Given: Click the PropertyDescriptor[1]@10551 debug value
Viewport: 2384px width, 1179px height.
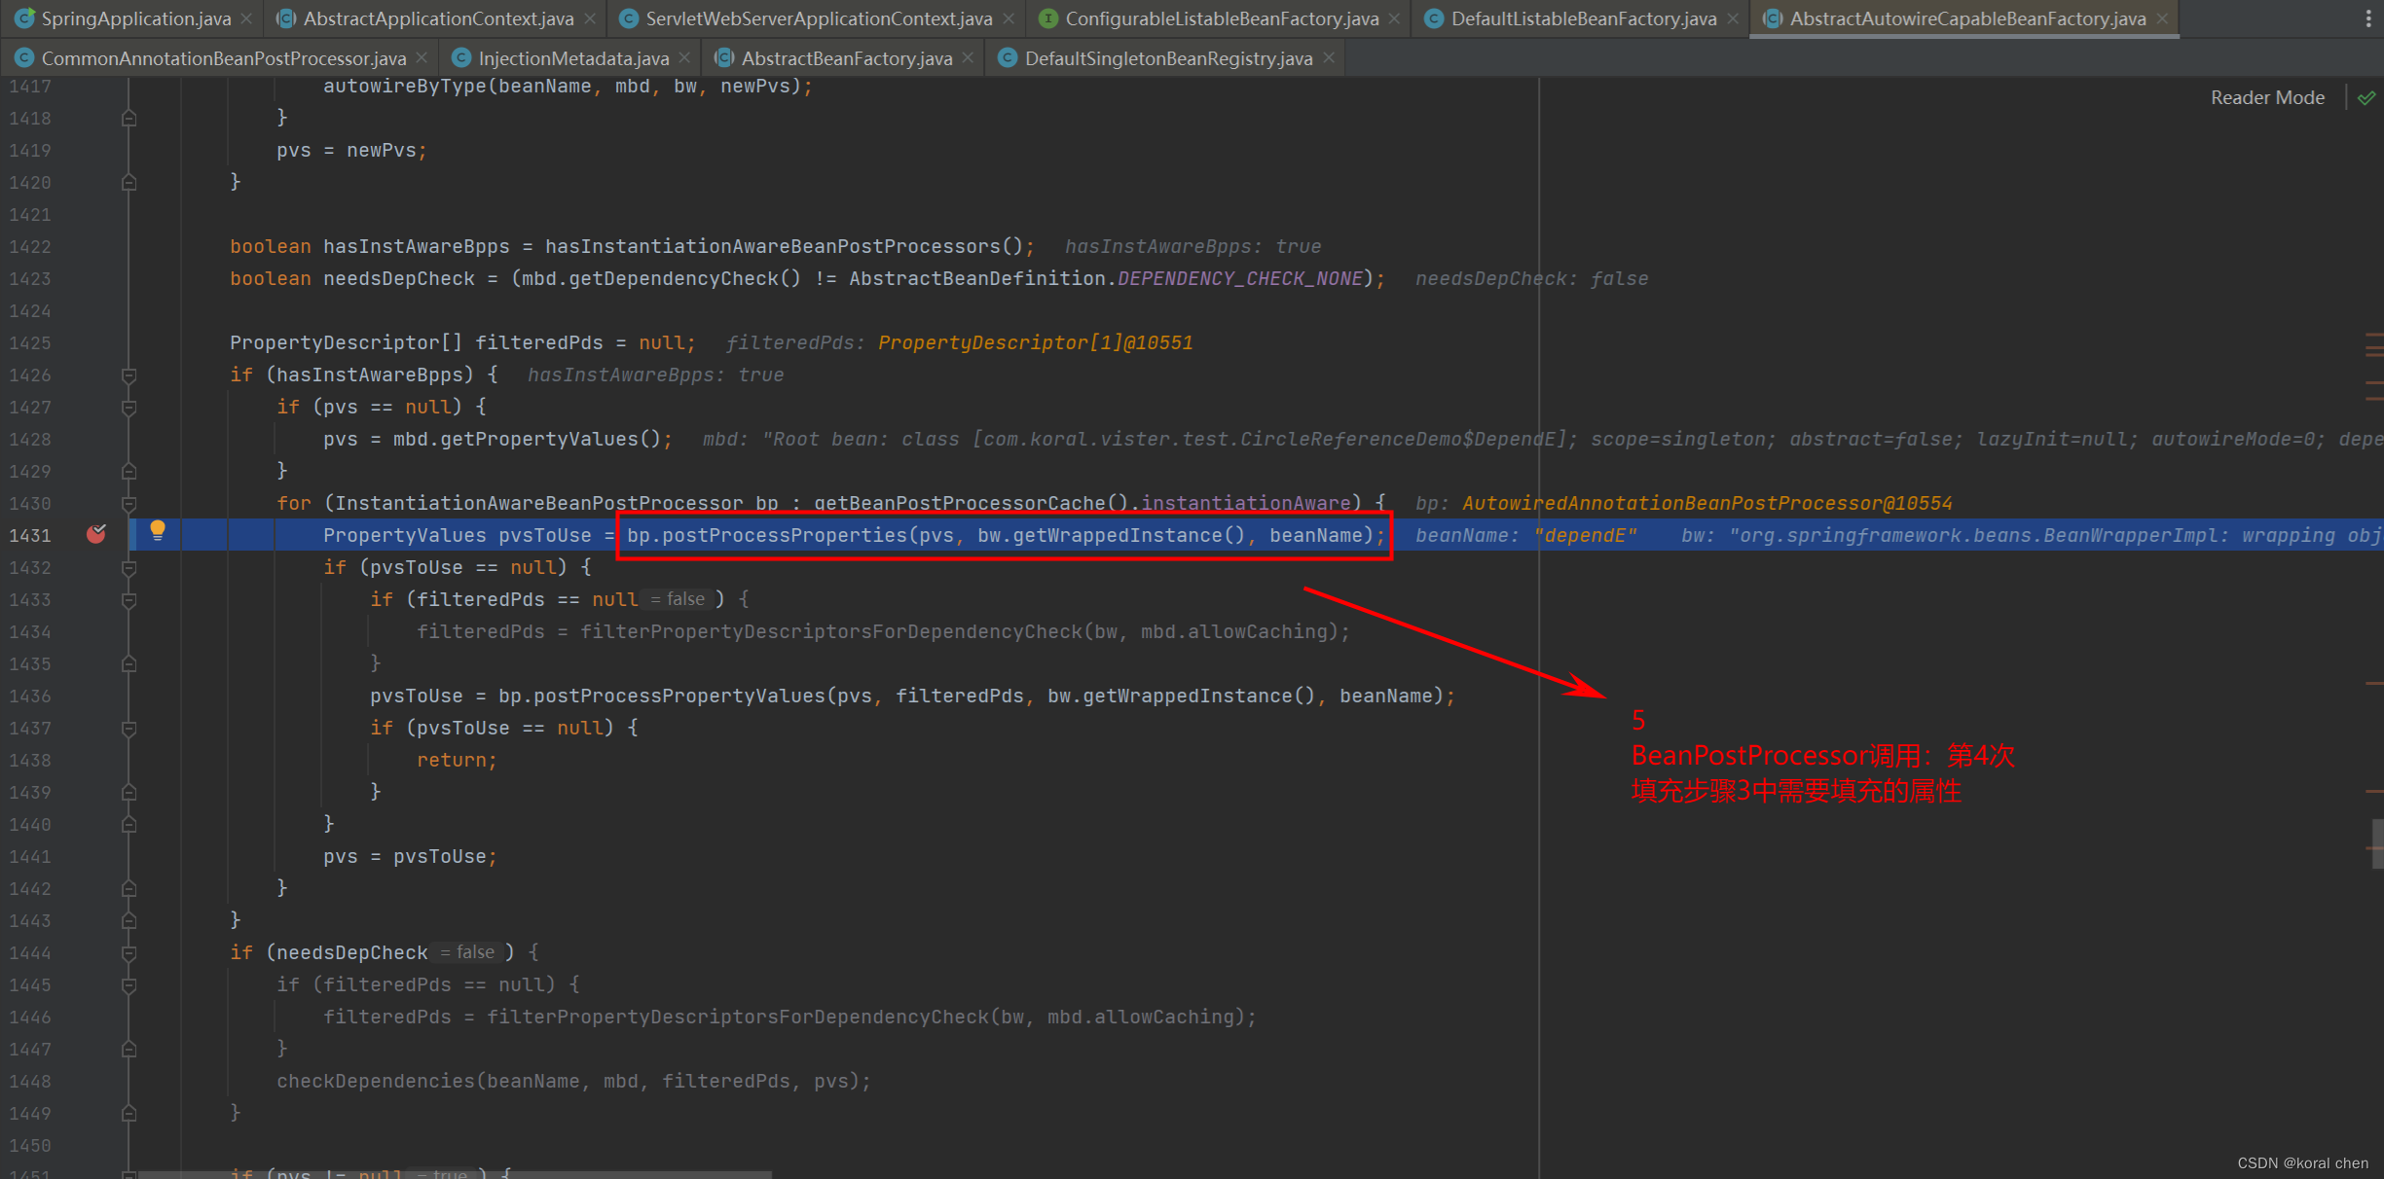Looking at the screenshot, I should point(1035,342).
